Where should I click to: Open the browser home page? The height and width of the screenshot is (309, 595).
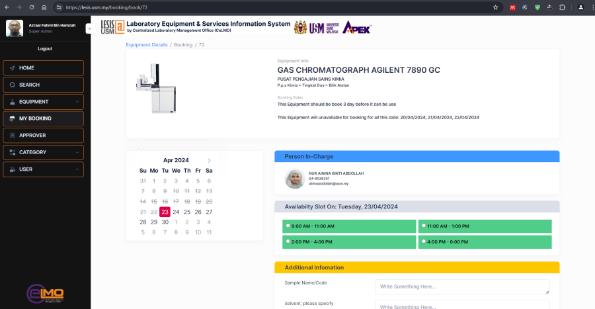click(44, 7)
